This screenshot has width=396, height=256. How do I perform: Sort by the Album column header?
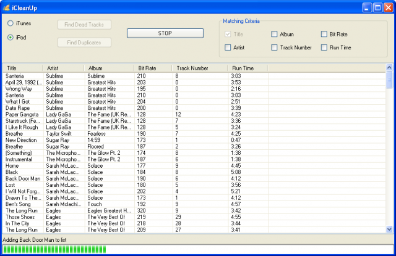click(x=109, y=68)
